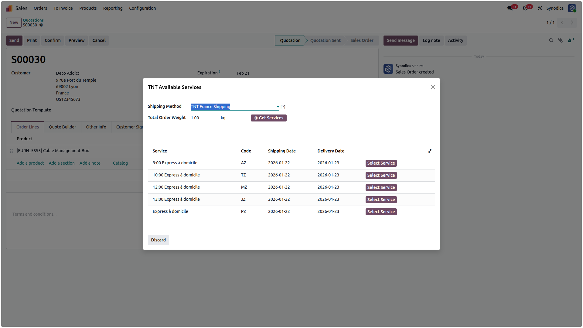Click the Cancel button
Image resolution: width=583 pixels, height=328 pixels.
(99, 40)
